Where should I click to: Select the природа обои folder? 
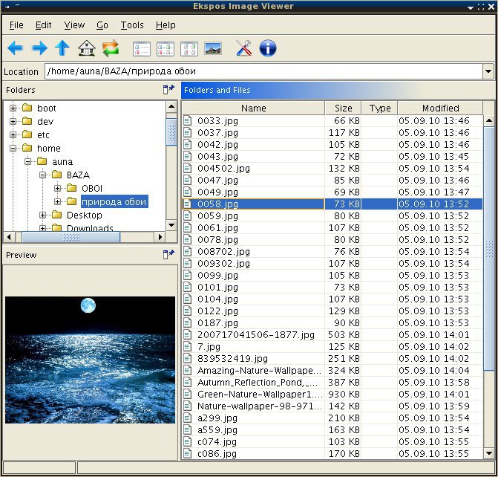pyautogui.click(x=114, y=201)
